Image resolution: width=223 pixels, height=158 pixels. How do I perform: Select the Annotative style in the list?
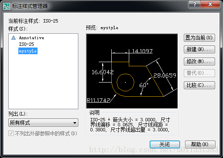point(31,38)
